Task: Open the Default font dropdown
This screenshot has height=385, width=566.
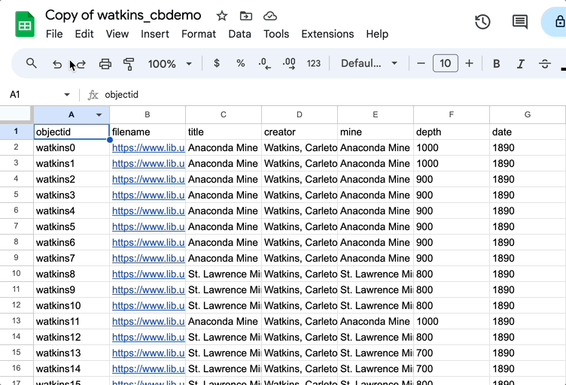Action: coord(369,63)
